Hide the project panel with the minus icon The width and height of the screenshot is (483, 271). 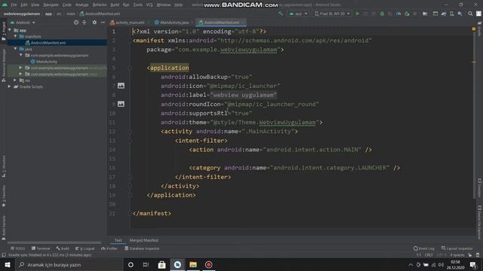[x=103, y=23]
